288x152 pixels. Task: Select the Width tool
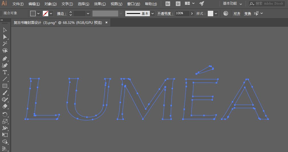(x=5, y=128)
